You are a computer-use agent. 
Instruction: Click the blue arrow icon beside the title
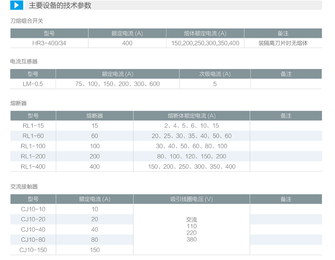click(16, 5)
